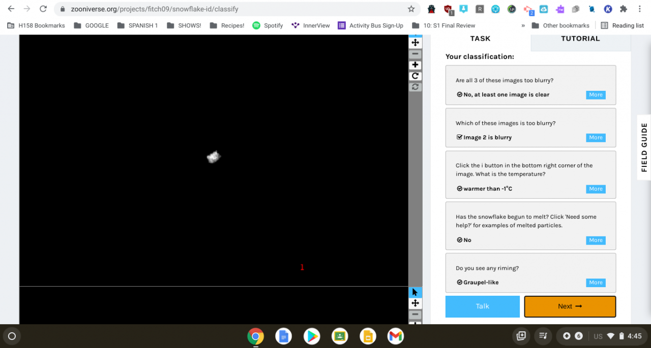Open Google Classroom from the shelf
The height and width of the screenshot is (348, 651).
pyautogui.click(x=340, y=336)
